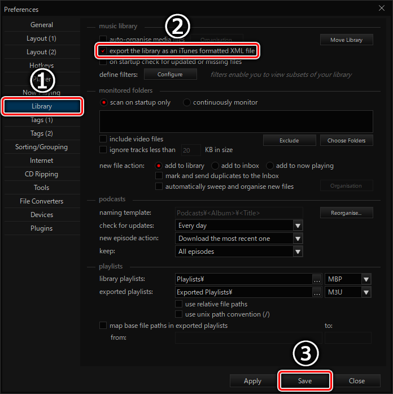This screenshot has width=393, height=394.
Task: Browse library playlists folder with ellipsis button
Action: click(x=317, y=279)
